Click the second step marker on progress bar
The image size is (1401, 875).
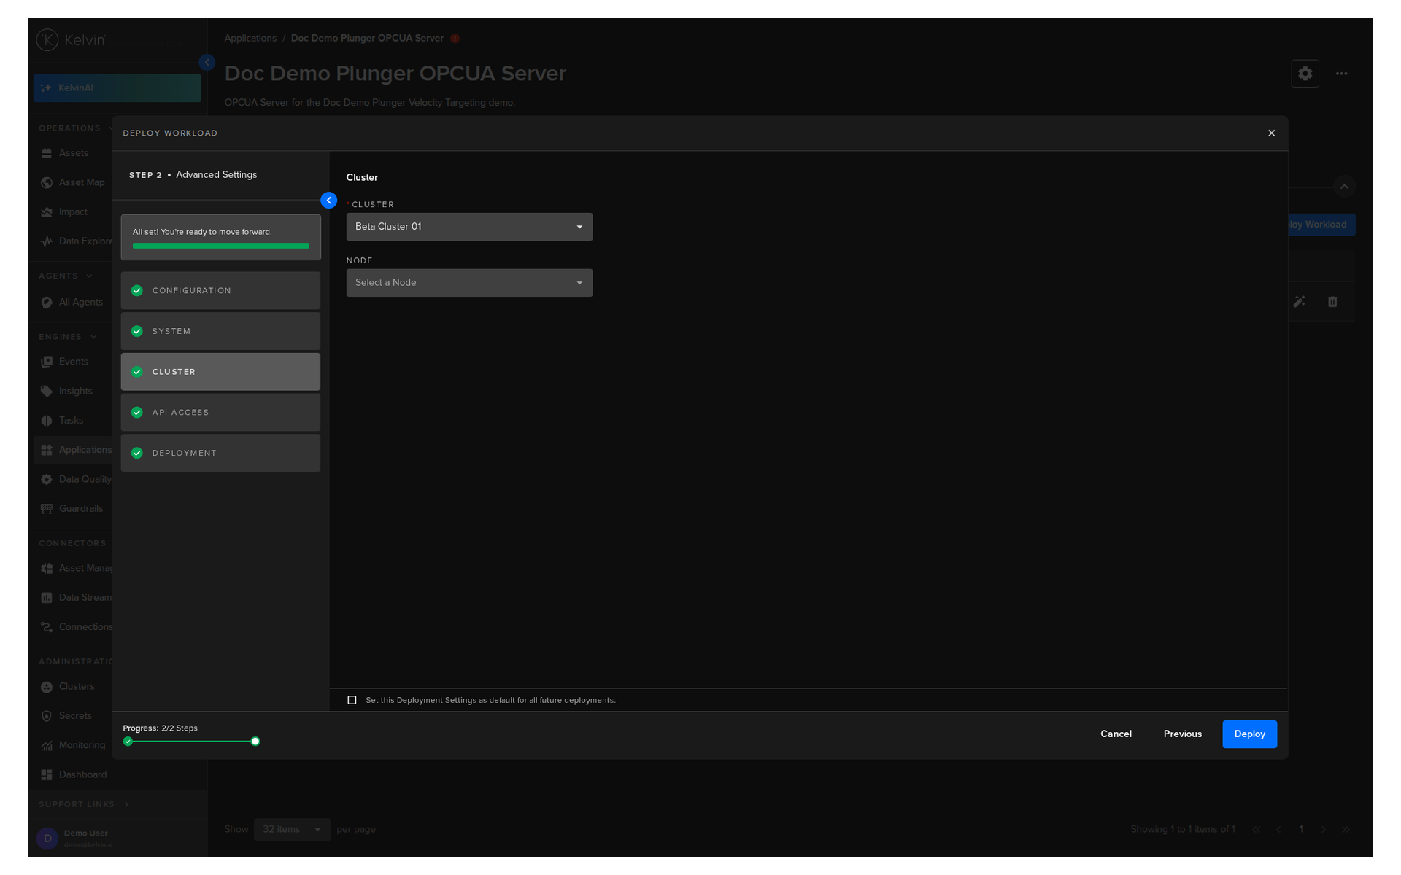(255, 742)
